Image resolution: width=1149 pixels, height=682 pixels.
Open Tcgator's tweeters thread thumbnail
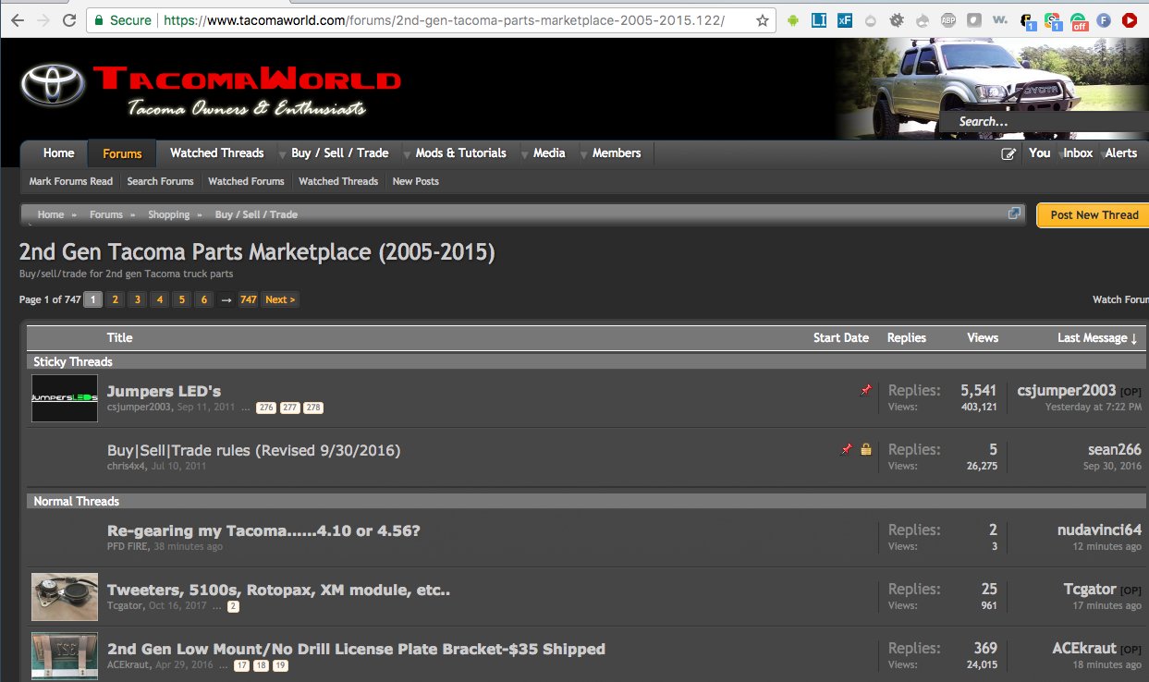(x=65, y=596)
